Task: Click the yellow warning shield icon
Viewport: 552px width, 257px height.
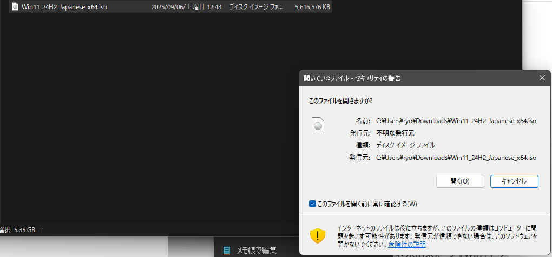Action: click(318, 235)
